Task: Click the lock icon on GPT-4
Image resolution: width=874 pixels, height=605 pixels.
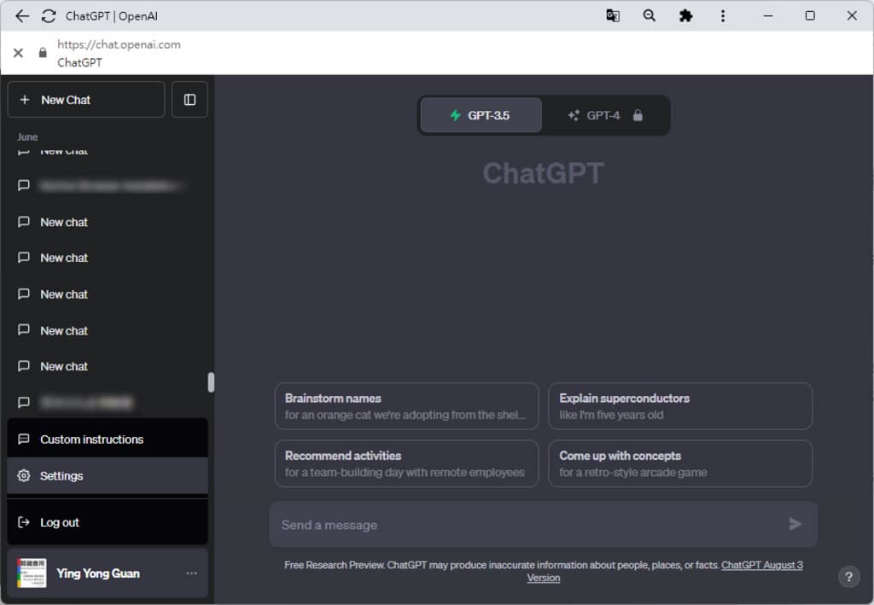Action: click(638, 115)
